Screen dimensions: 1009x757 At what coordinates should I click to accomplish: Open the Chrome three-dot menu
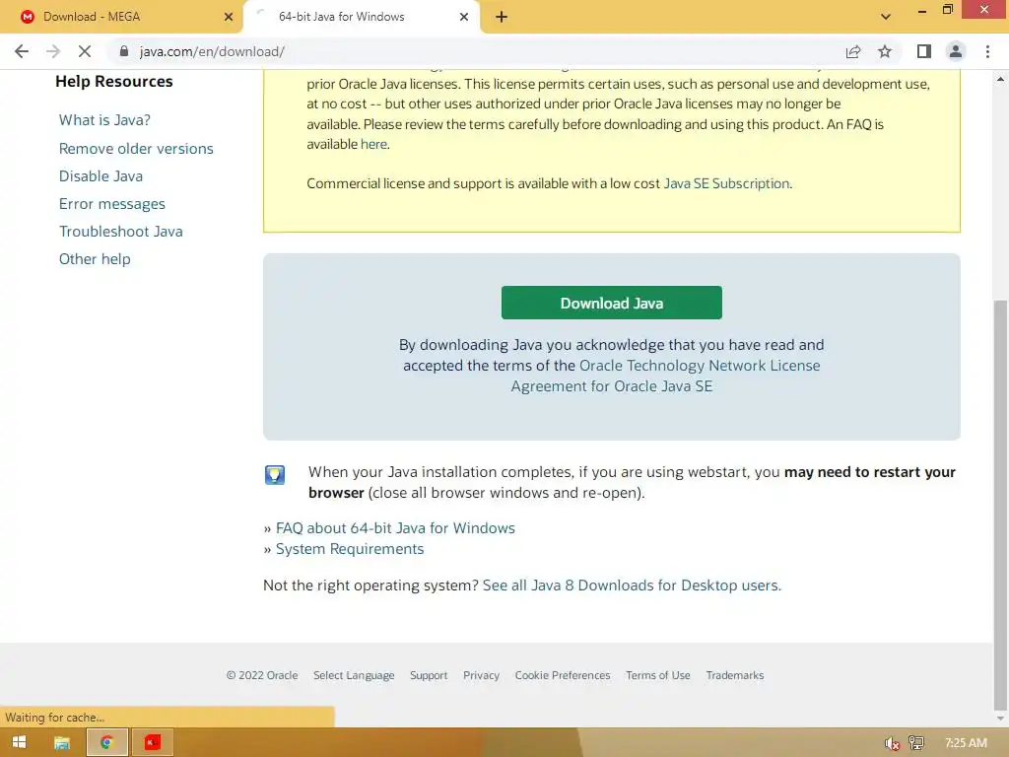coord(987,51)
